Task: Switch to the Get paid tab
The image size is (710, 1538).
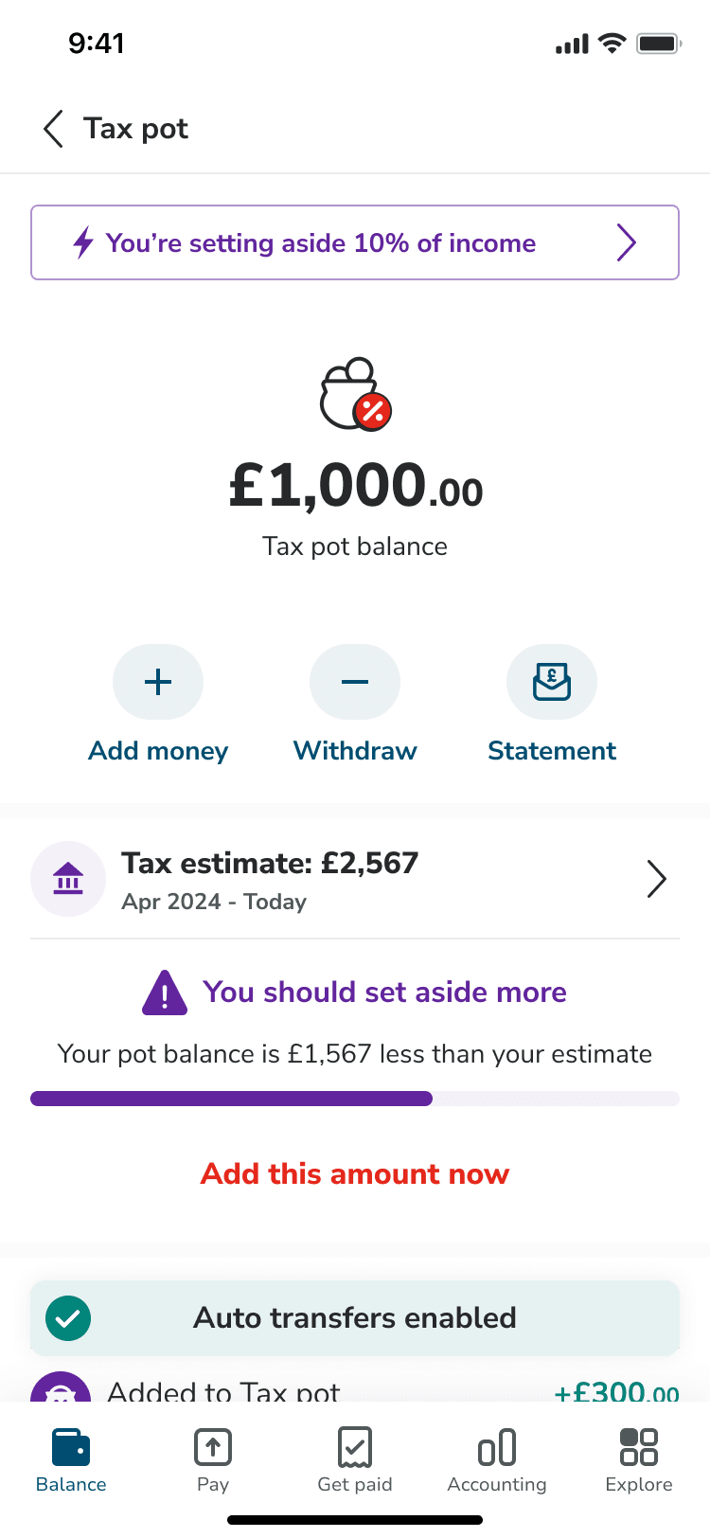Action: 355,1459
